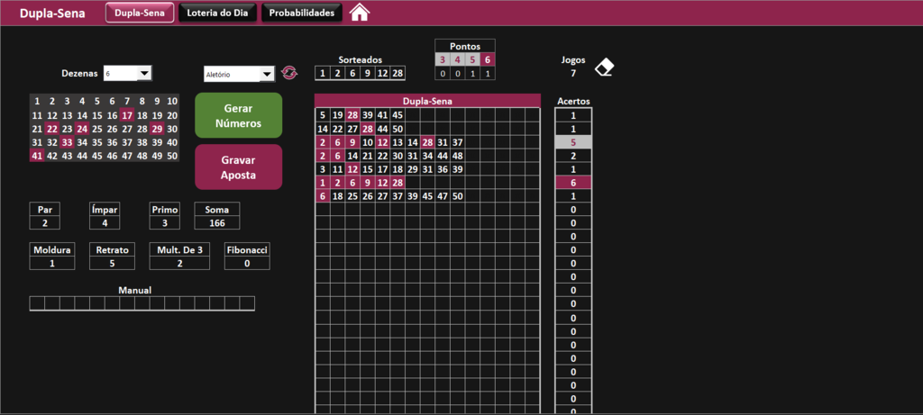
Task: Click cell 47 in the seventh game row
Action: [443, 196]
